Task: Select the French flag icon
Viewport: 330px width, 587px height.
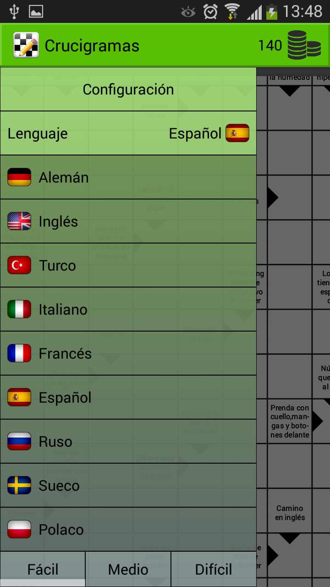Action: (19, 353)
